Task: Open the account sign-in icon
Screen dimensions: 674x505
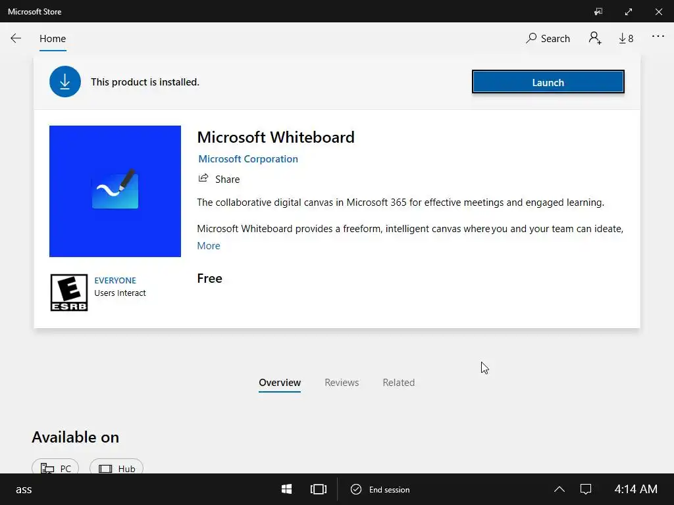Action: (595, 38)
